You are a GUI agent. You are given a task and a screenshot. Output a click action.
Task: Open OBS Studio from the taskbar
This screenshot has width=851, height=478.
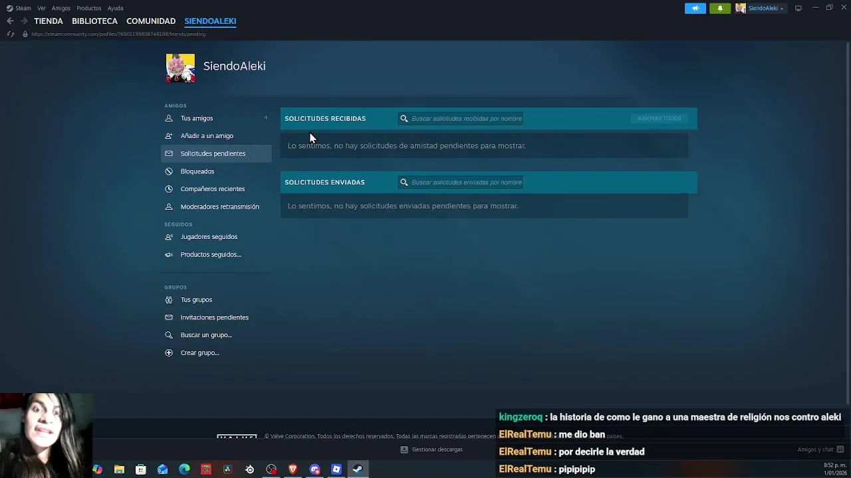pos(271,469)
